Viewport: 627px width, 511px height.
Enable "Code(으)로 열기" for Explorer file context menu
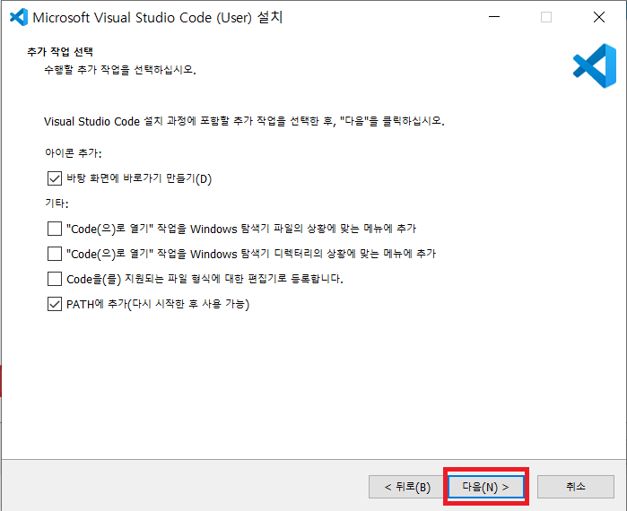point(55,229)
